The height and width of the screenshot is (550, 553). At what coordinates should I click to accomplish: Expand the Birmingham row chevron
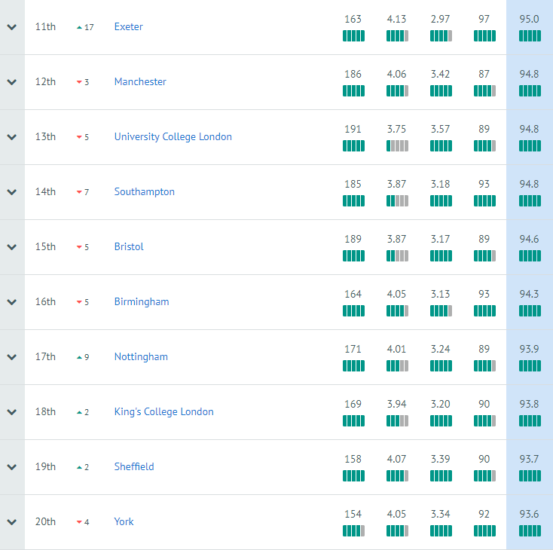12,302
